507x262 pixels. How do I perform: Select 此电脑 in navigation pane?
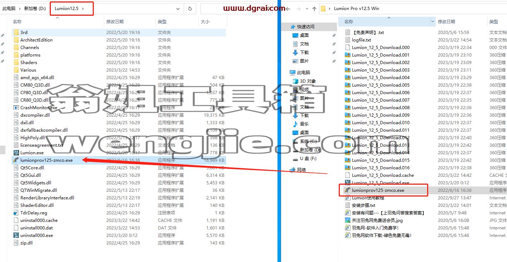(304, 72)
